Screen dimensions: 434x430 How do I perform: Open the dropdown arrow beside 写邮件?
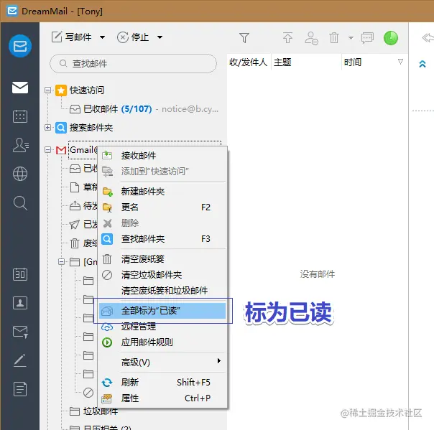pyautogui.click(x=103, y=37)
